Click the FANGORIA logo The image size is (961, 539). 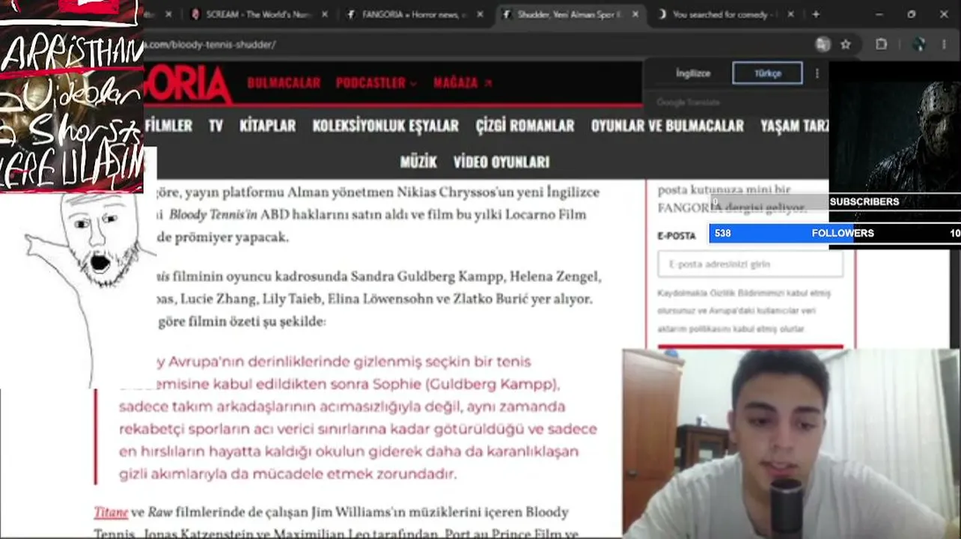click(188, 83)
